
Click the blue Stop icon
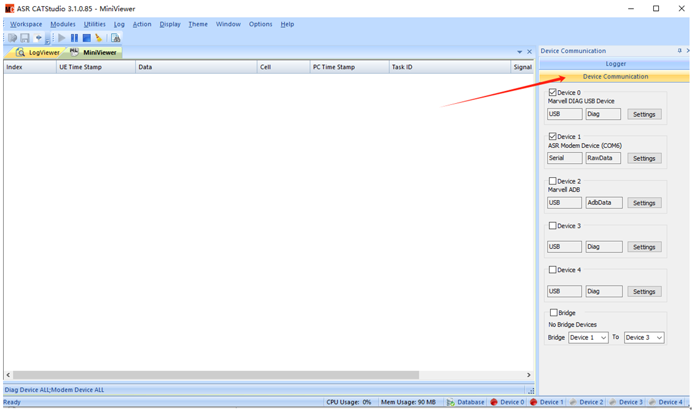tap(87, 38)
